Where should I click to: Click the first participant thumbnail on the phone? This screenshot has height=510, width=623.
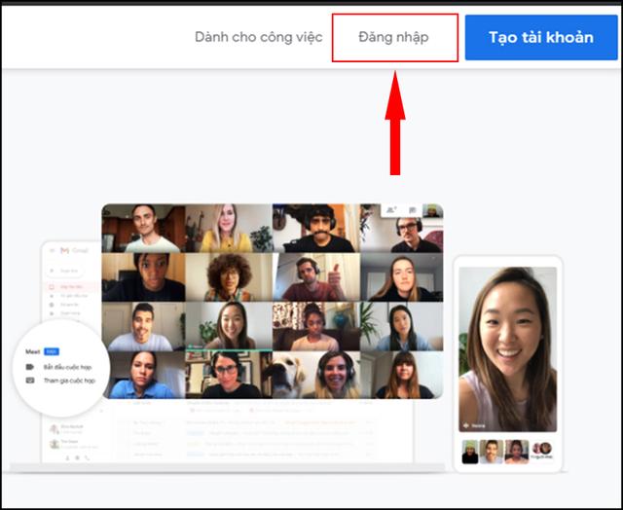point(470,452)
